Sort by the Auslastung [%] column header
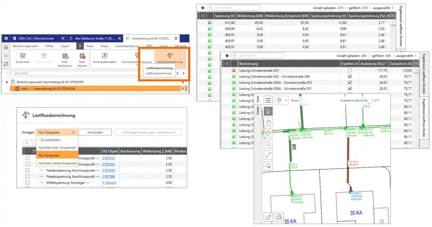Image resolution: width=432 pixels, height=227 pixels. pyautogui.click(x=374, y=63)
